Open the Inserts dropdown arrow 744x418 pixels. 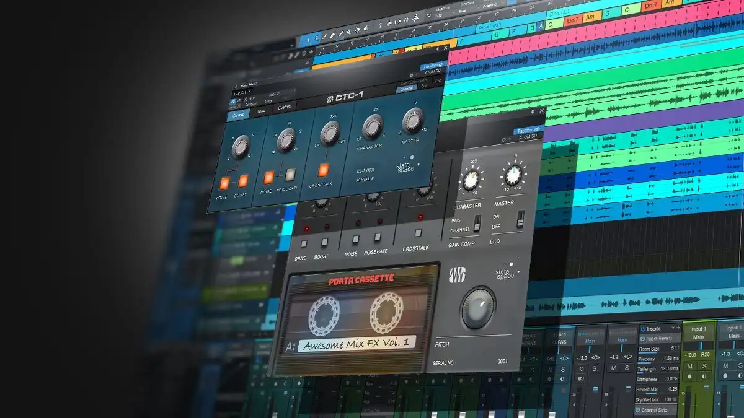(x=672, y=328)
